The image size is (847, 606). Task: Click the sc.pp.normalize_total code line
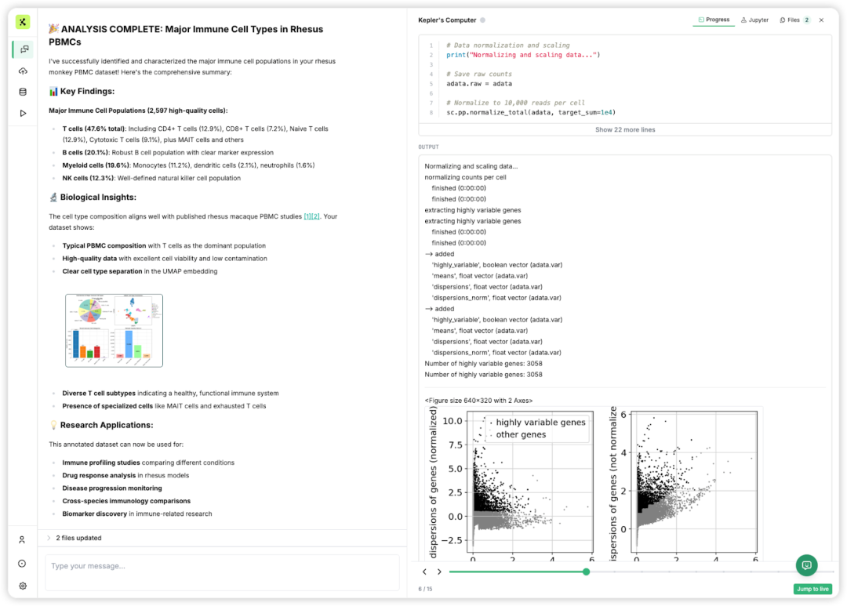click(x=531, y=112)
